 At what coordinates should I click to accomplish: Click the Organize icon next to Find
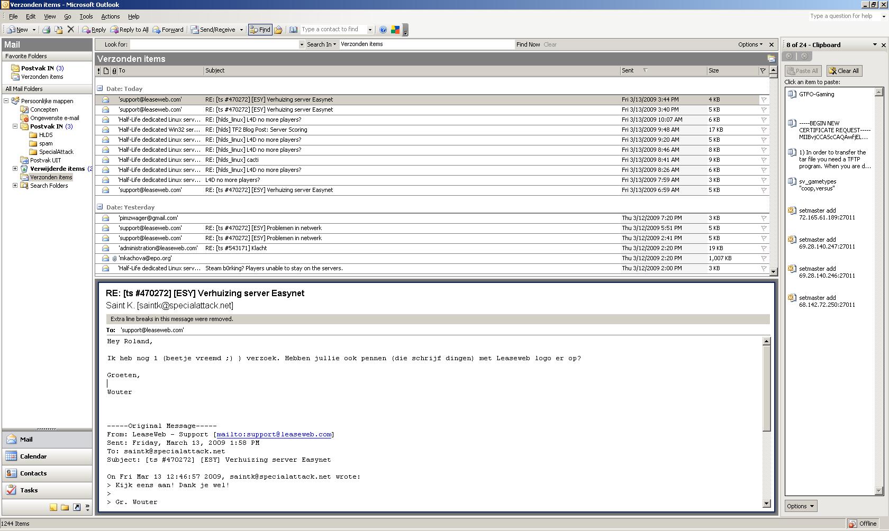point(278,30)
